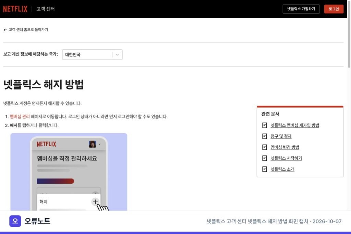Open 멤버십 변경 방법 related article
The height and width of the screenshot is (234, 351).
285,147
